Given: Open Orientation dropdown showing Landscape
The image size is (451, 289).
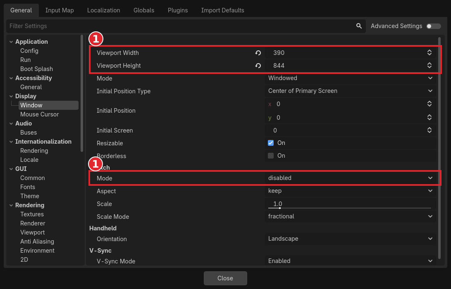Looking at the screenshot, I should (x=350, y=239).
